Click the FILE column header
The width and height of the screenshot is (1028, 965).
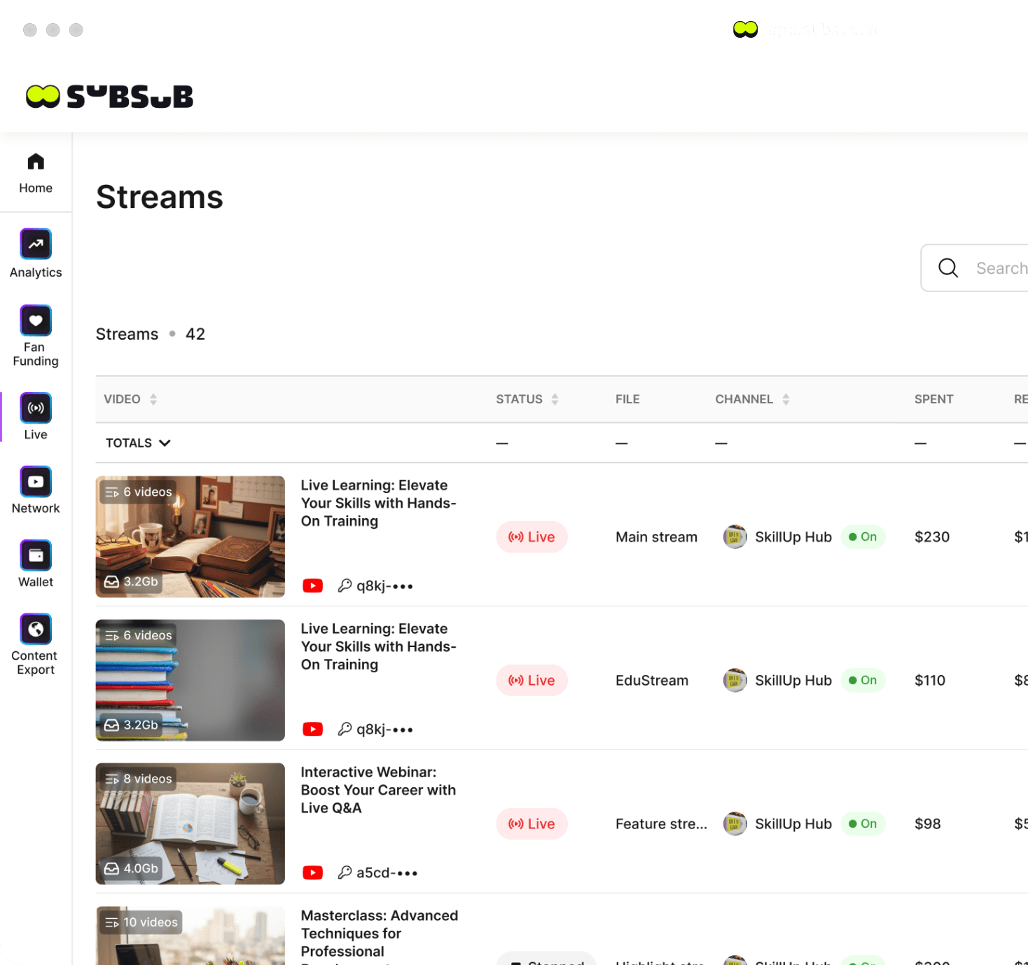click(627, 399)
